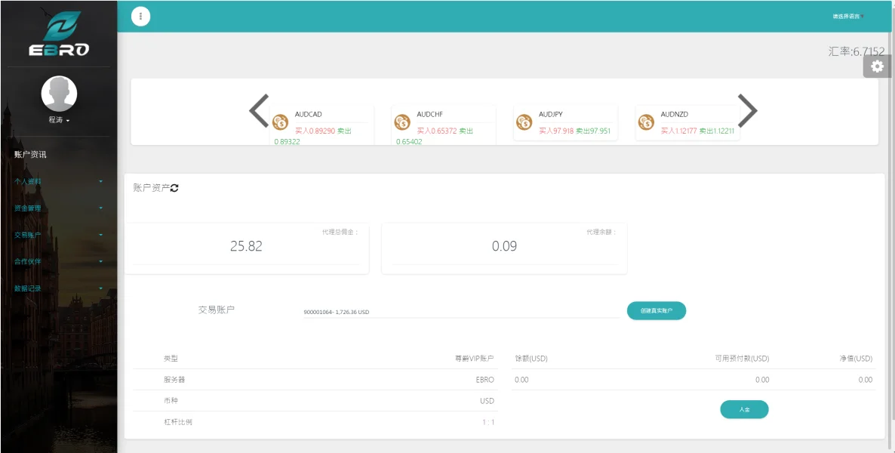Expand the 合作伙伴 sidebar menu
Viewport: 895px width, 453px height.
[59, 261]
